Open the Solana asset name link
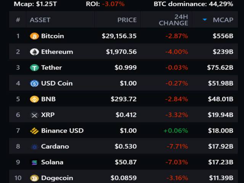244x183 pixels. [x=52, y=162]
